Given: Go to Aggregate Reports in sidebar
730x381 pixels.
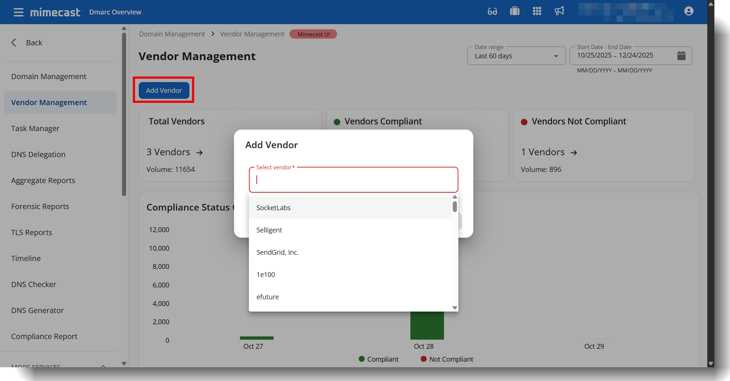Looking at the screenshot, I should pyautogui.click(x=43, y=180).
